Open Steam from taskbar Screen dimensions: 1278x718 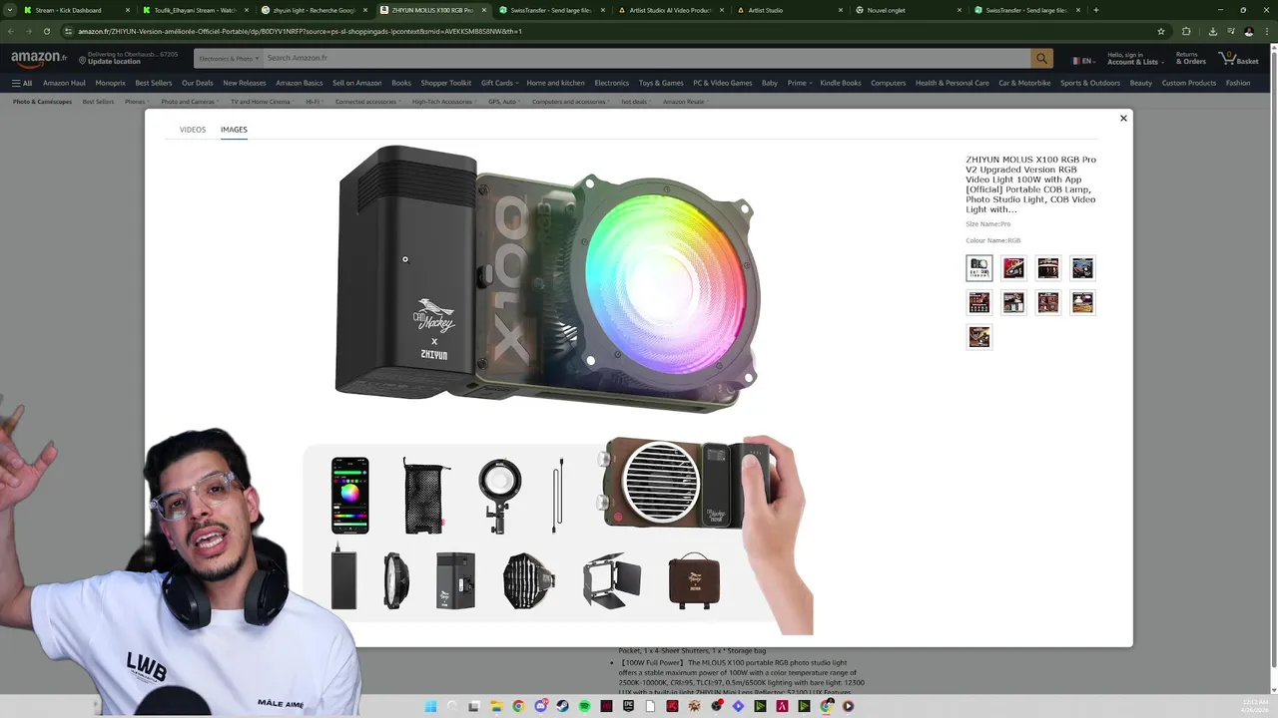(562, 706)
